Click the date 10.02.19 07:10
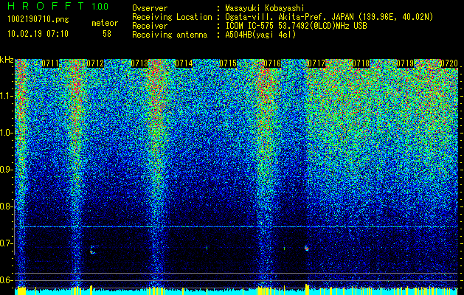Image resolution: width=464 pixels, height=295 pixels. click(x=38, y=34)
